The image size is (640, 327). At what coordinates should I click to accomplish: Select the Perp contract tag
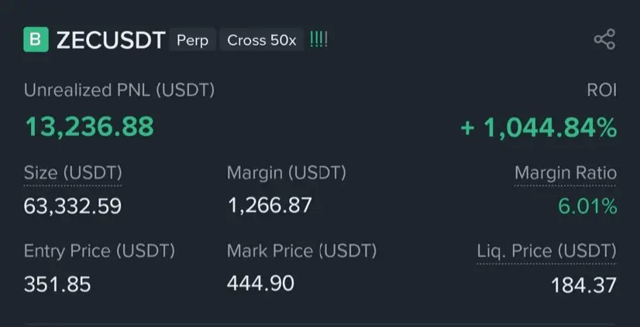[193, 40]
